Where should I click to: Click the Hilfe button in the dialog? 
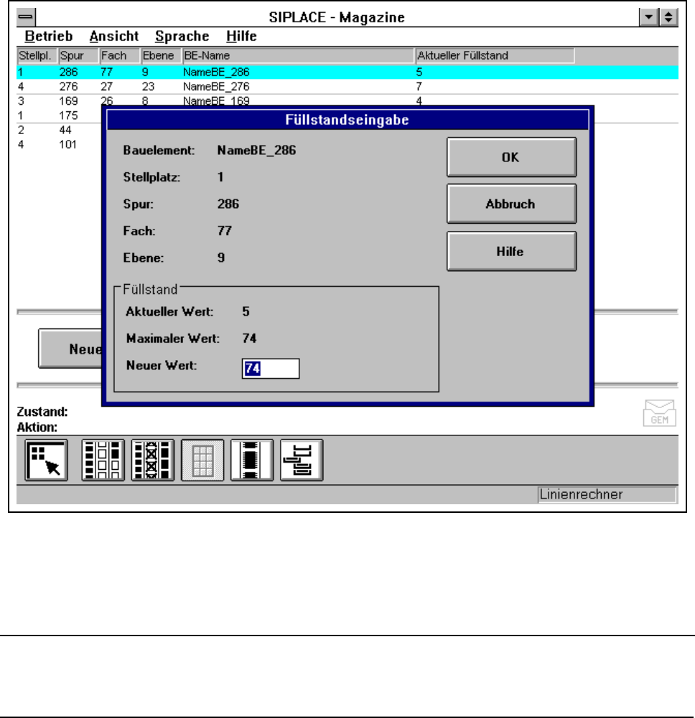(512, 251)
